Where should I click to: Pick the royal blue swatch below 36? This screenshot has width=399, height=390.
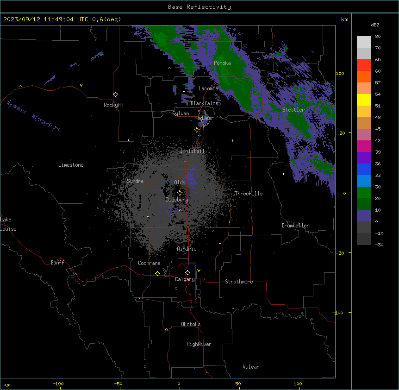(x=364, y=169)
